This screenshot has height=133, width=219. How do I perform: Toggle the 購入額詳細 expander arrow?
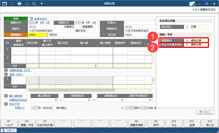6,96
